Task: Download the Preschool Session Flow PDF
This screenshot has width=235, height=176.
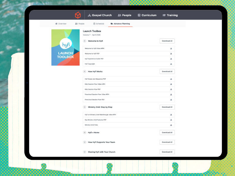Action: (171, 100)
